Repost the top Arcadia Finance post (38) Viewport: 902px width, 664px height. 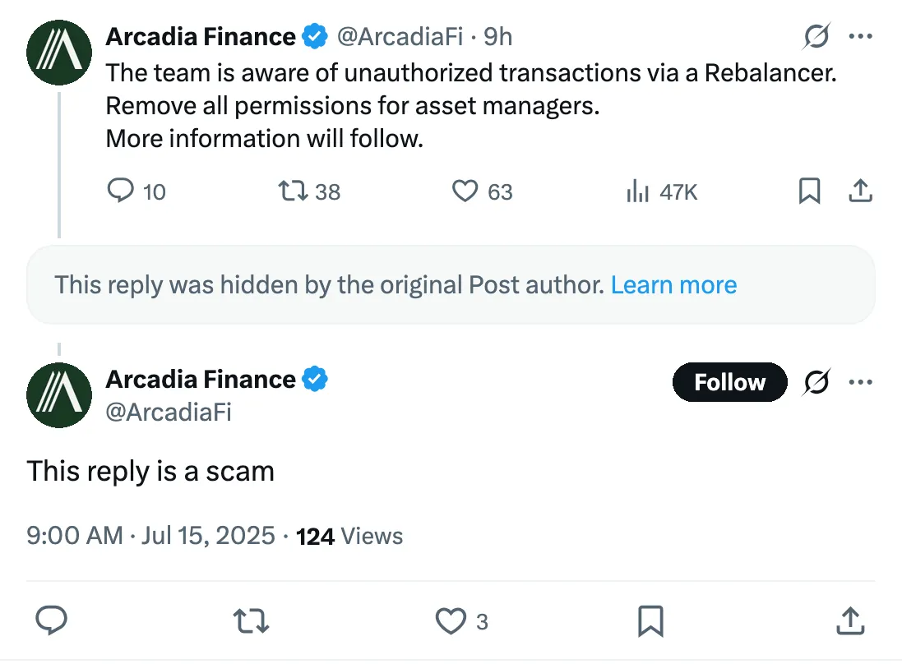[x=309, y=191]
